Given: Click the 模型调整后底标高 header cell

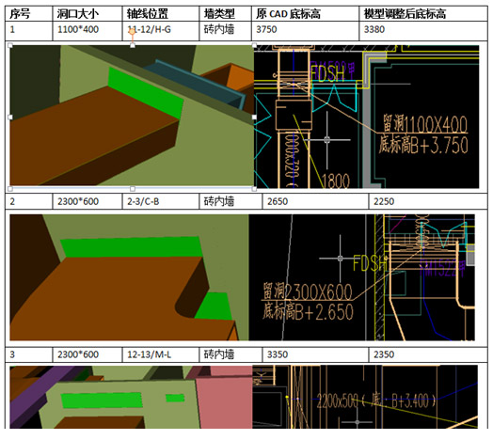Looking at the screenshot, I should pos(423,13).
